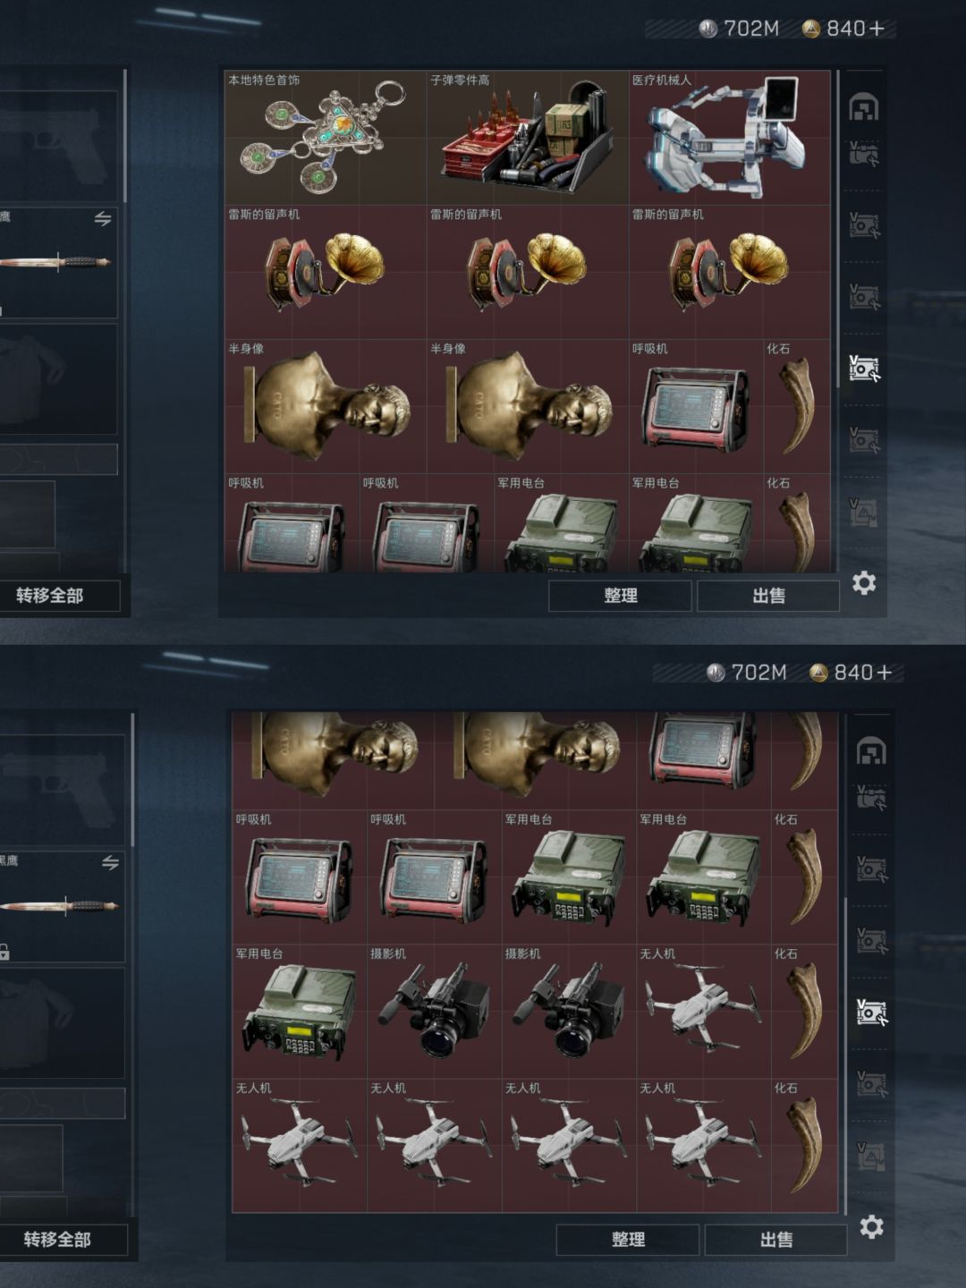966x1288 pixels.
Task: Add currency via the plus next to 840 in the top bar
Action: coord(877,29)
